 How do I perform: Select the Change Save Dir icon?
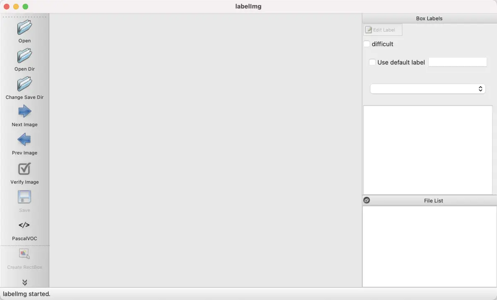click(x=24, y=84)
